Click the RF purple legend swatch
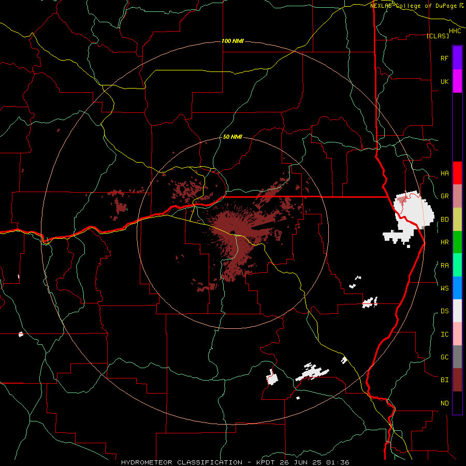This screenshot has width=466, height=466. [457, 58]
